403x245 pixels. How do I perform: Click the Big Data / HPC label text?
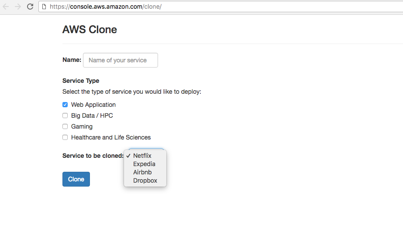(92, 116)
